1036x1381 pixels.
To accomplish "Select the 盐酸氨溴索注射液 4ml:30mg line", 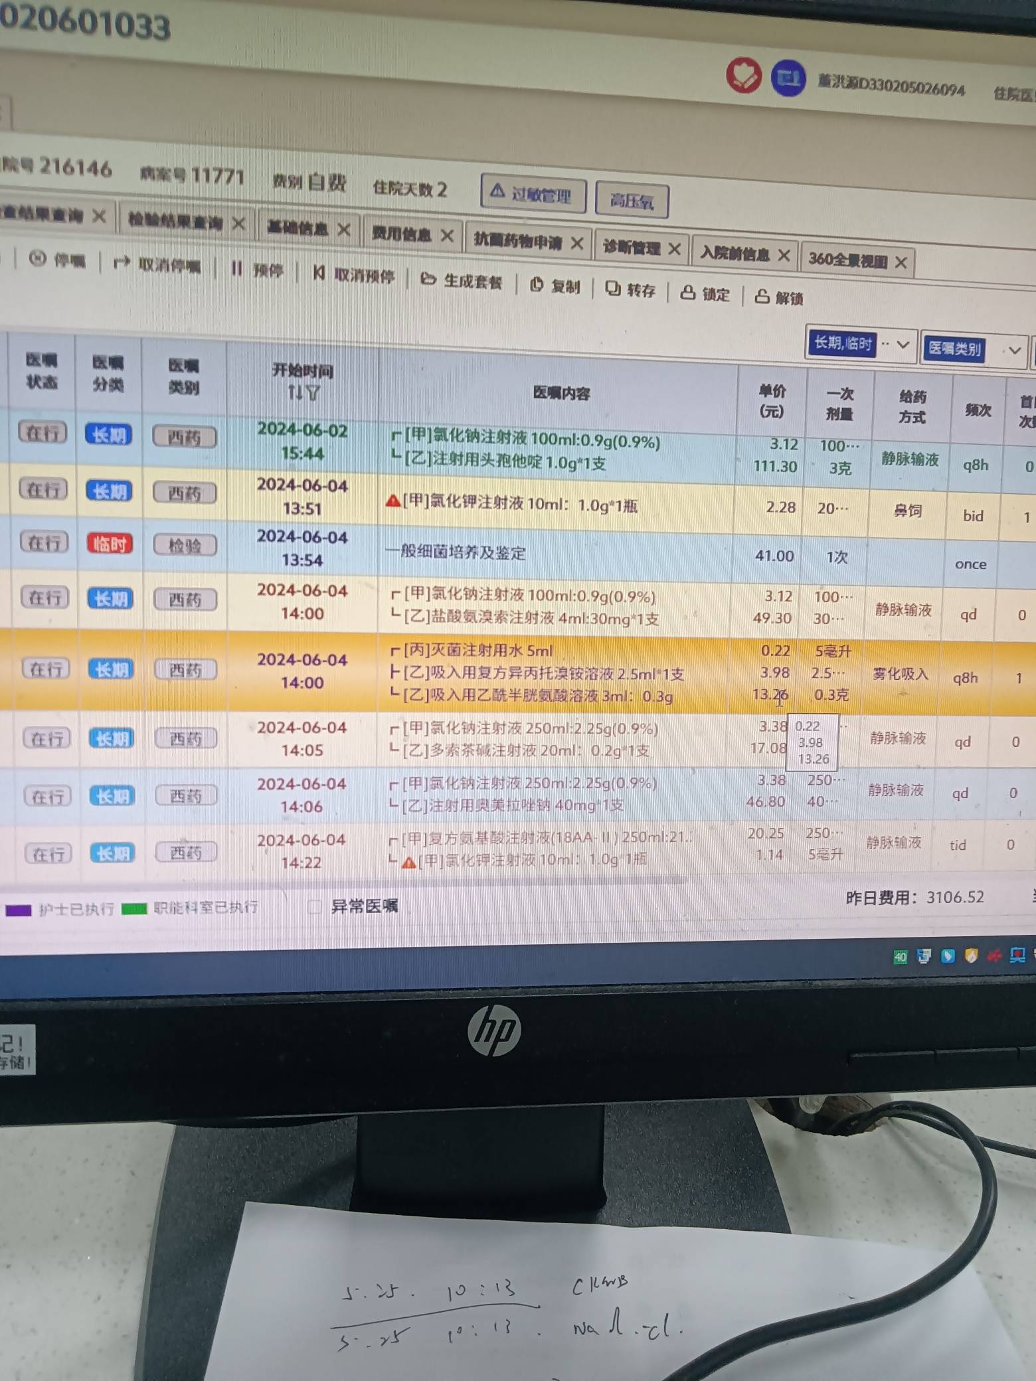I will [x=531, y=618].
